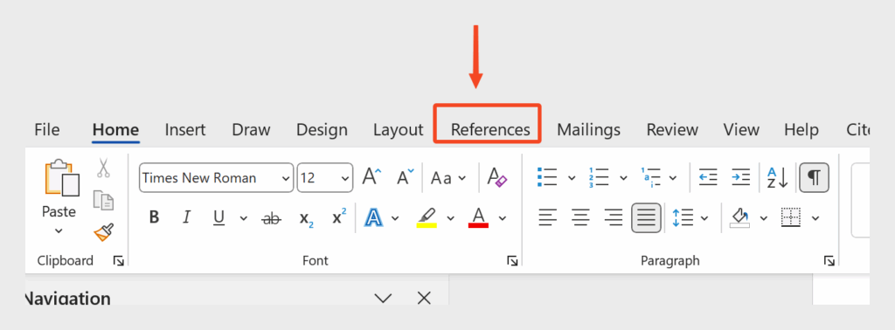The height and width of the screenshot is (330, 895).
Task: Open font color dropdown arrow
Action: click(x=503, y=217)
